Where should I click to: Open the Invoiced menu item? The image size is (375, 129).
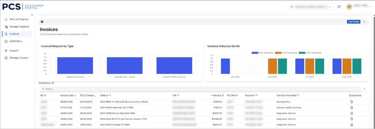16,34
